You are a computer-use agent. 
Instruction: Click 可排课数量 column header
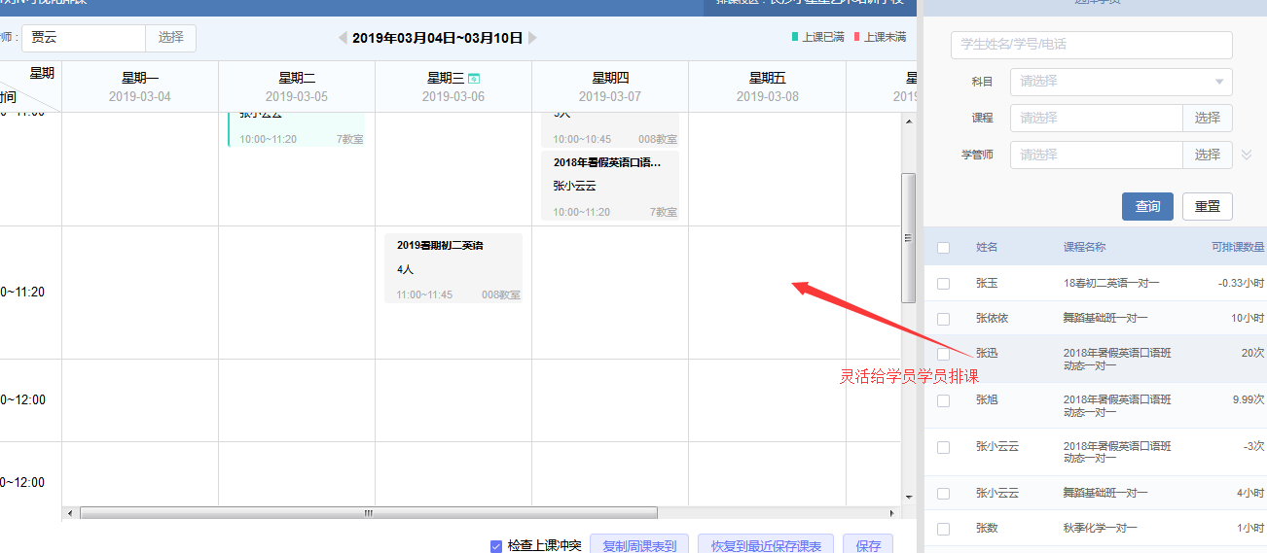1238,248
